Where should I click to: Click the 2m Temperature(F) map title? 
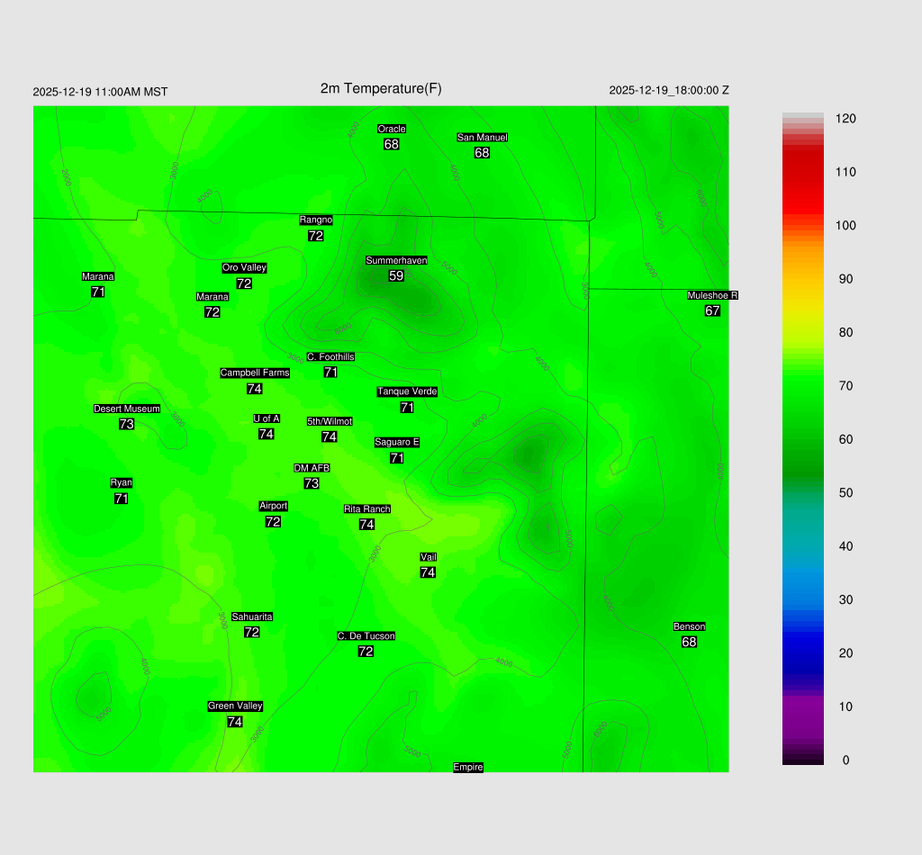(381, 88)
